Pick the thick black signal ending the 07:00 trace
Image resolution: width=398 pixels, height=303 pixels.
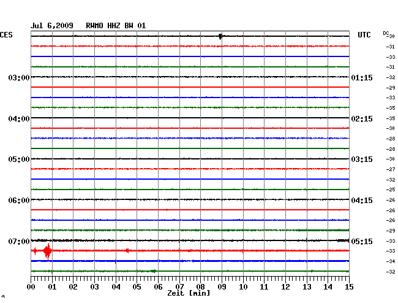tap(343, 240)
